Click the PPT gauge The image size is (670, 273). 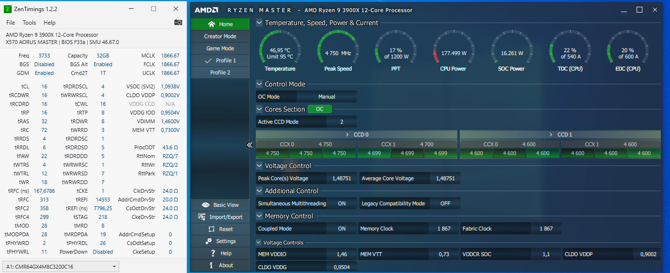tap(396, 51)
